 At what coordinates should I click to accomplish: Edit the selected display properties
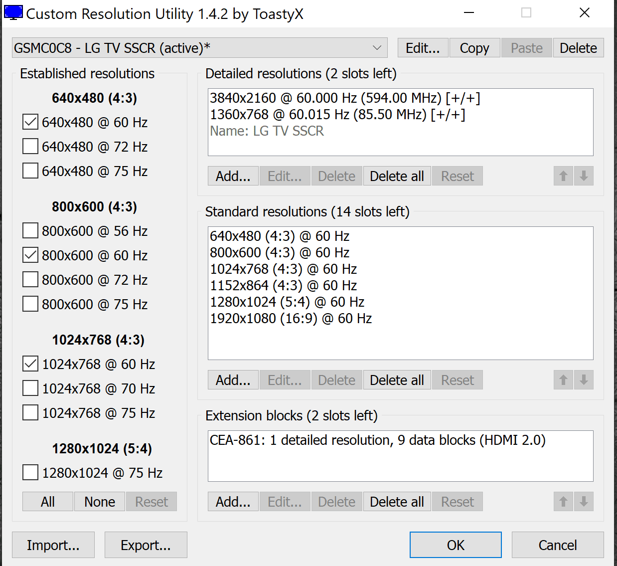[x=423, y=48]
